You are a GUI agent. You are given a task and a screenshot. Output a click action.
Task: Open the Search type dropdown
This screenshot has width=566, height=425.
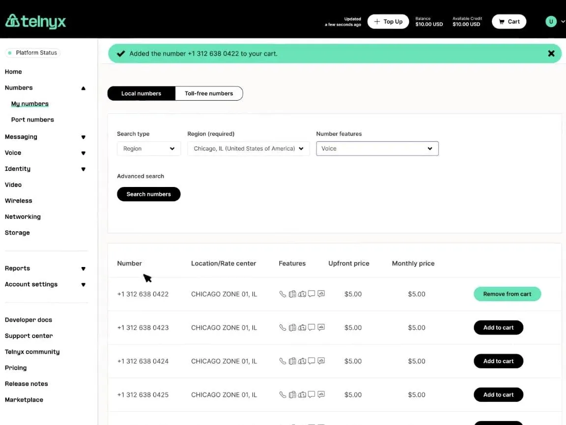149,149
